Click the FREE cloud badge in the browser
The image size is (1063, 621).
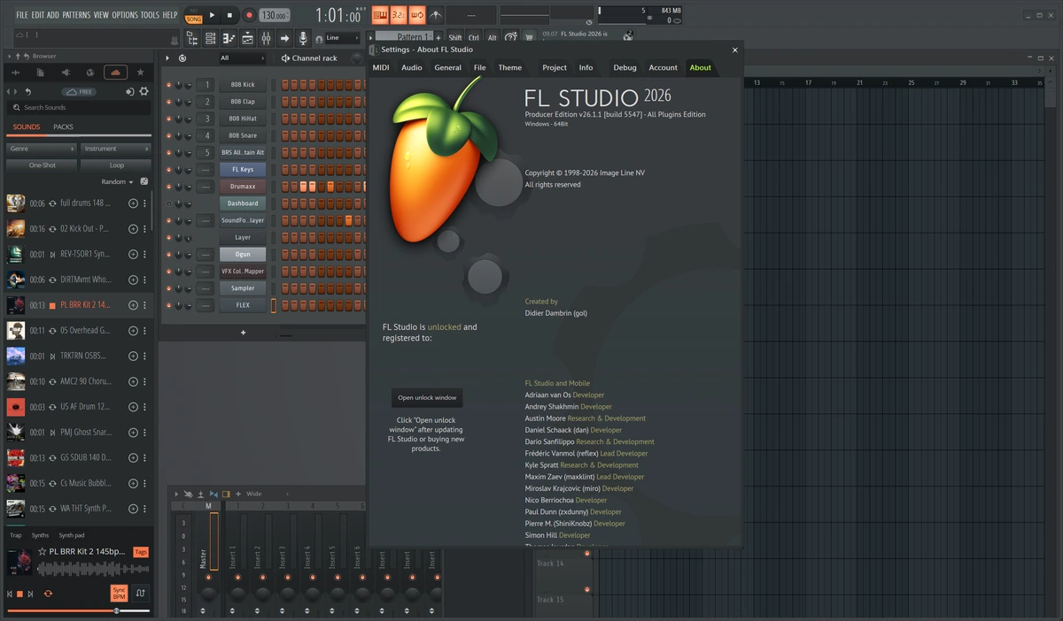80,91
